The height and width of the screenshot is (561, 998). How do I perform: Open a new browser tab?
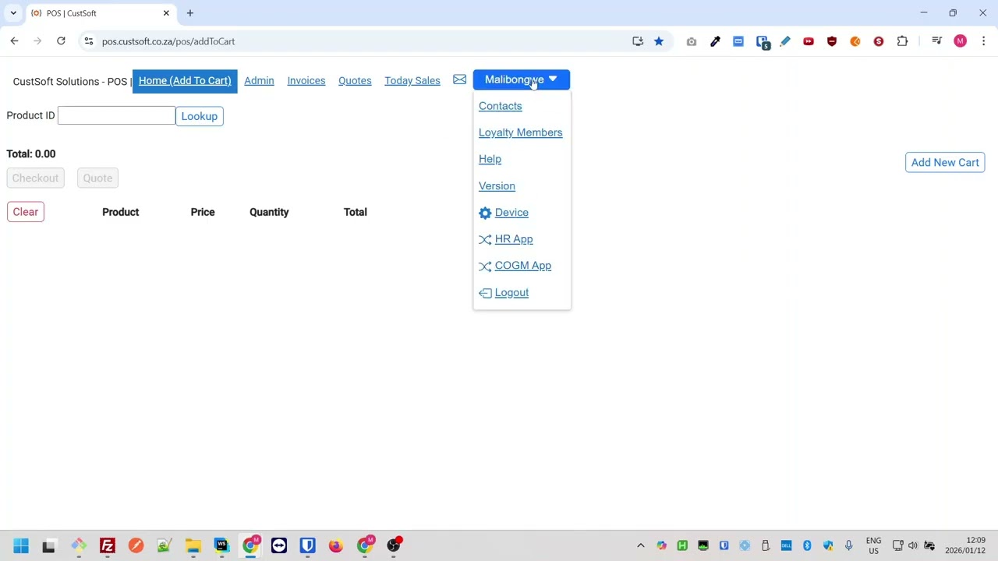[190, 13]
